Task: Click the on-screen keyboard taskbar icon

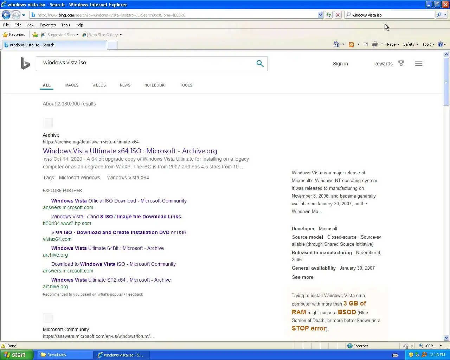Action: tap(395, 355)
